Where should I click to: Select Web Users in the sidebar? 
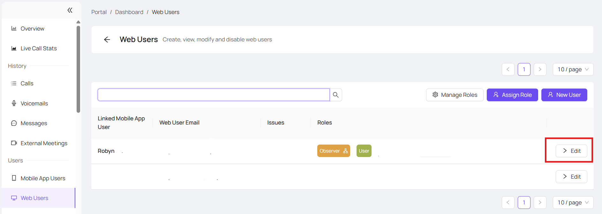[x=38, y=198]
